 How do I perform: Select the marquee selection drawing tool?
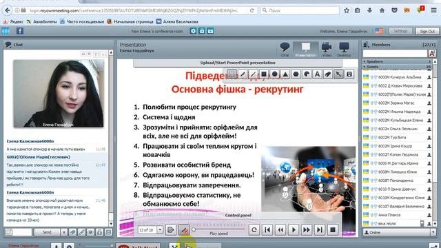click(x=232, y=74)
